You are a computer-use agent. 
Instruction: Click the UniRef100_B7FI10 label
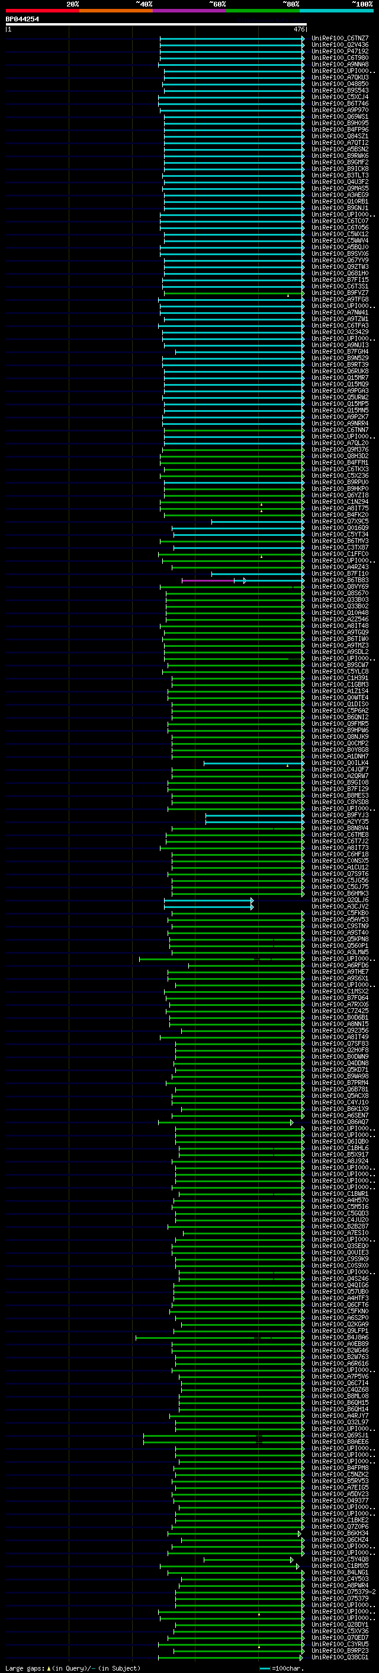click(339, 573)
